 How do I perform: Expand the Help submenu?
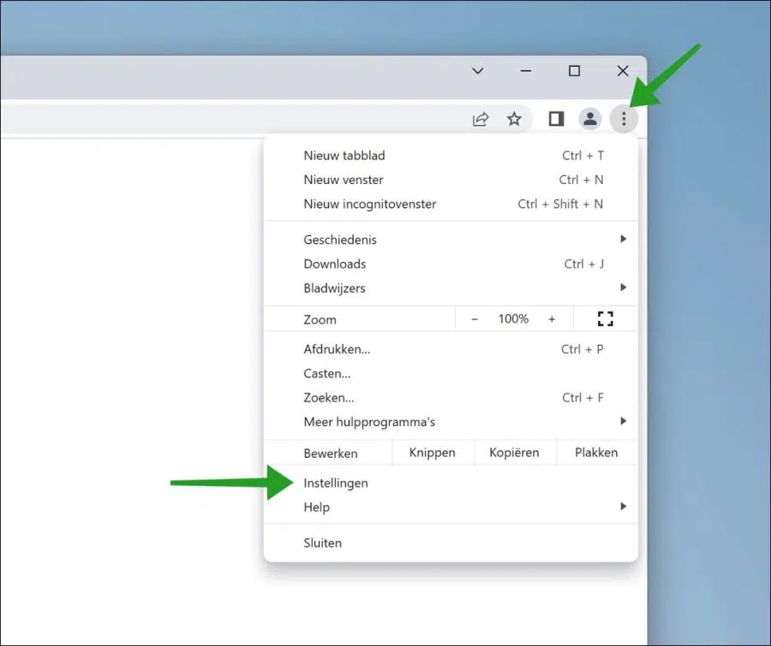(x=451, y=507)
